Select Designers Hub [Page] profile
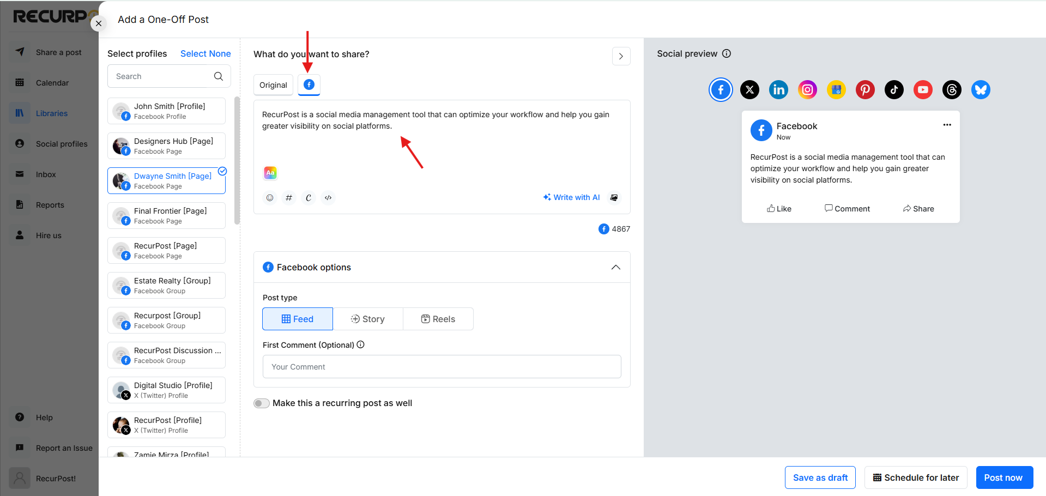This screenshot has width=1046, height=496. [166, 146]
